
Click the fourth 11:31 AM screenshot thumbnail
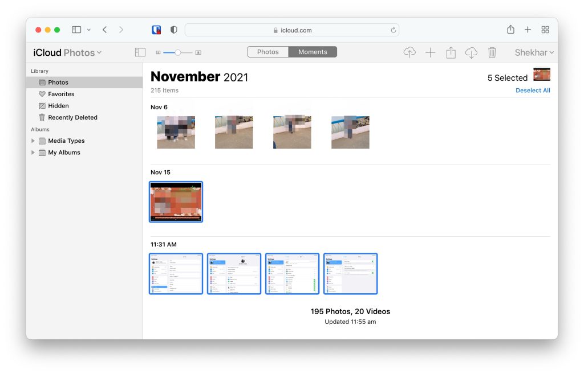[350, 274]
